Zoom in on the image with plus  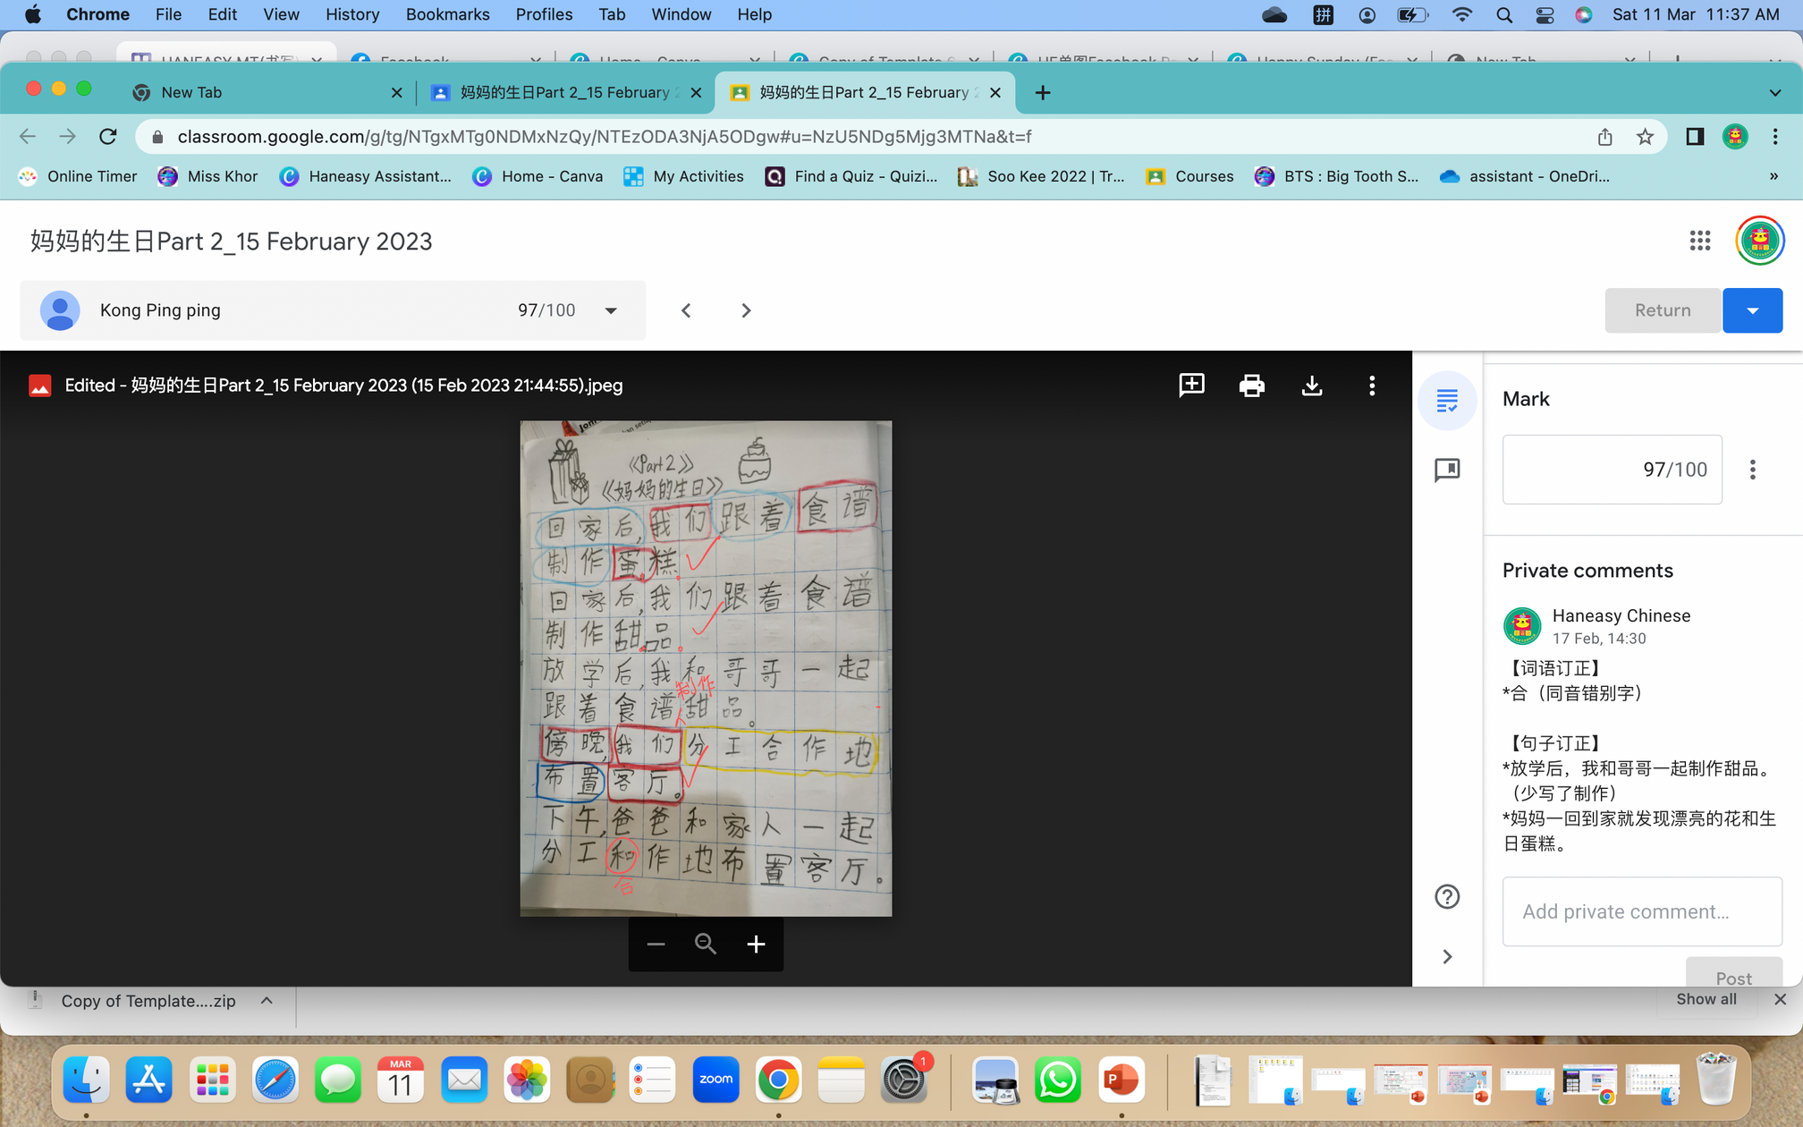(756, 945)
